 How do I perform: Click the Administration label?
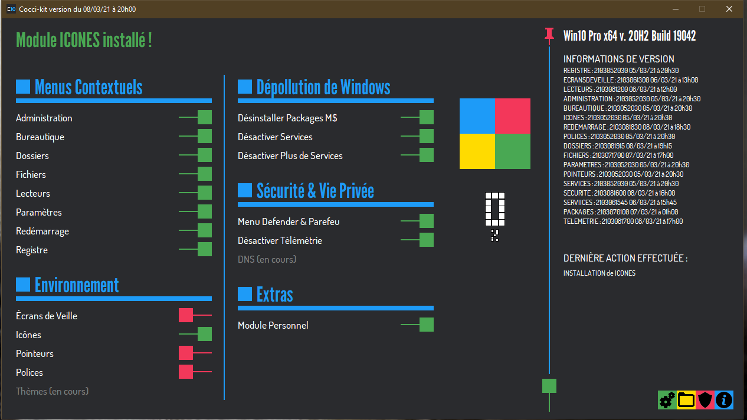click(44, 118)
